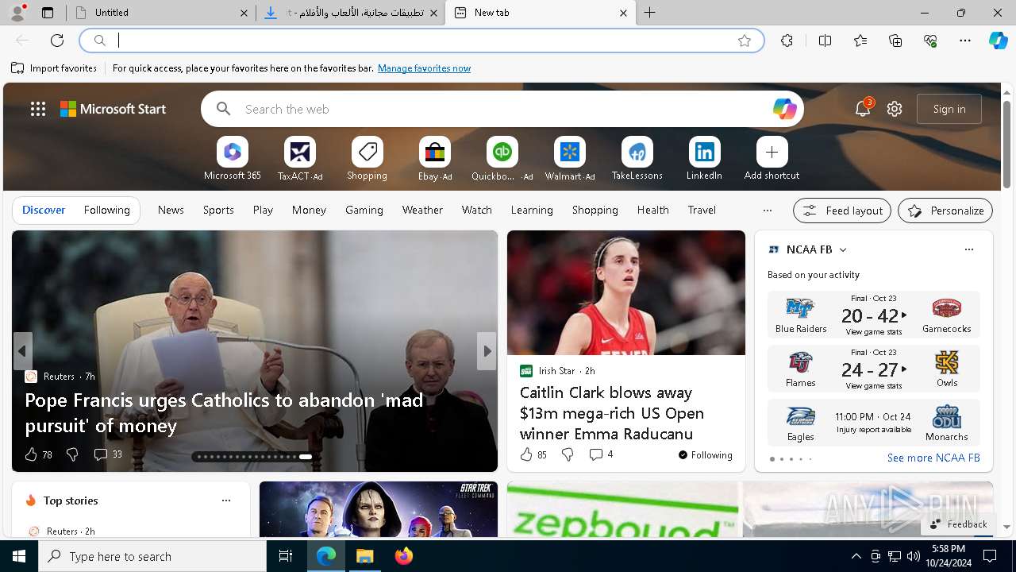Switch to the Arabic-titled tab
The image size is (1016, 572).
click(350, 13)
